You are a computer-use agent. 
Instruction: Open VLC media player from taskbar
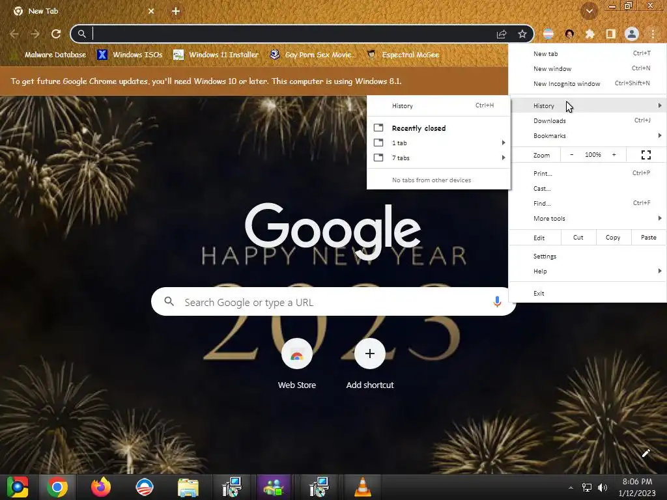click(x=362, y=487)
